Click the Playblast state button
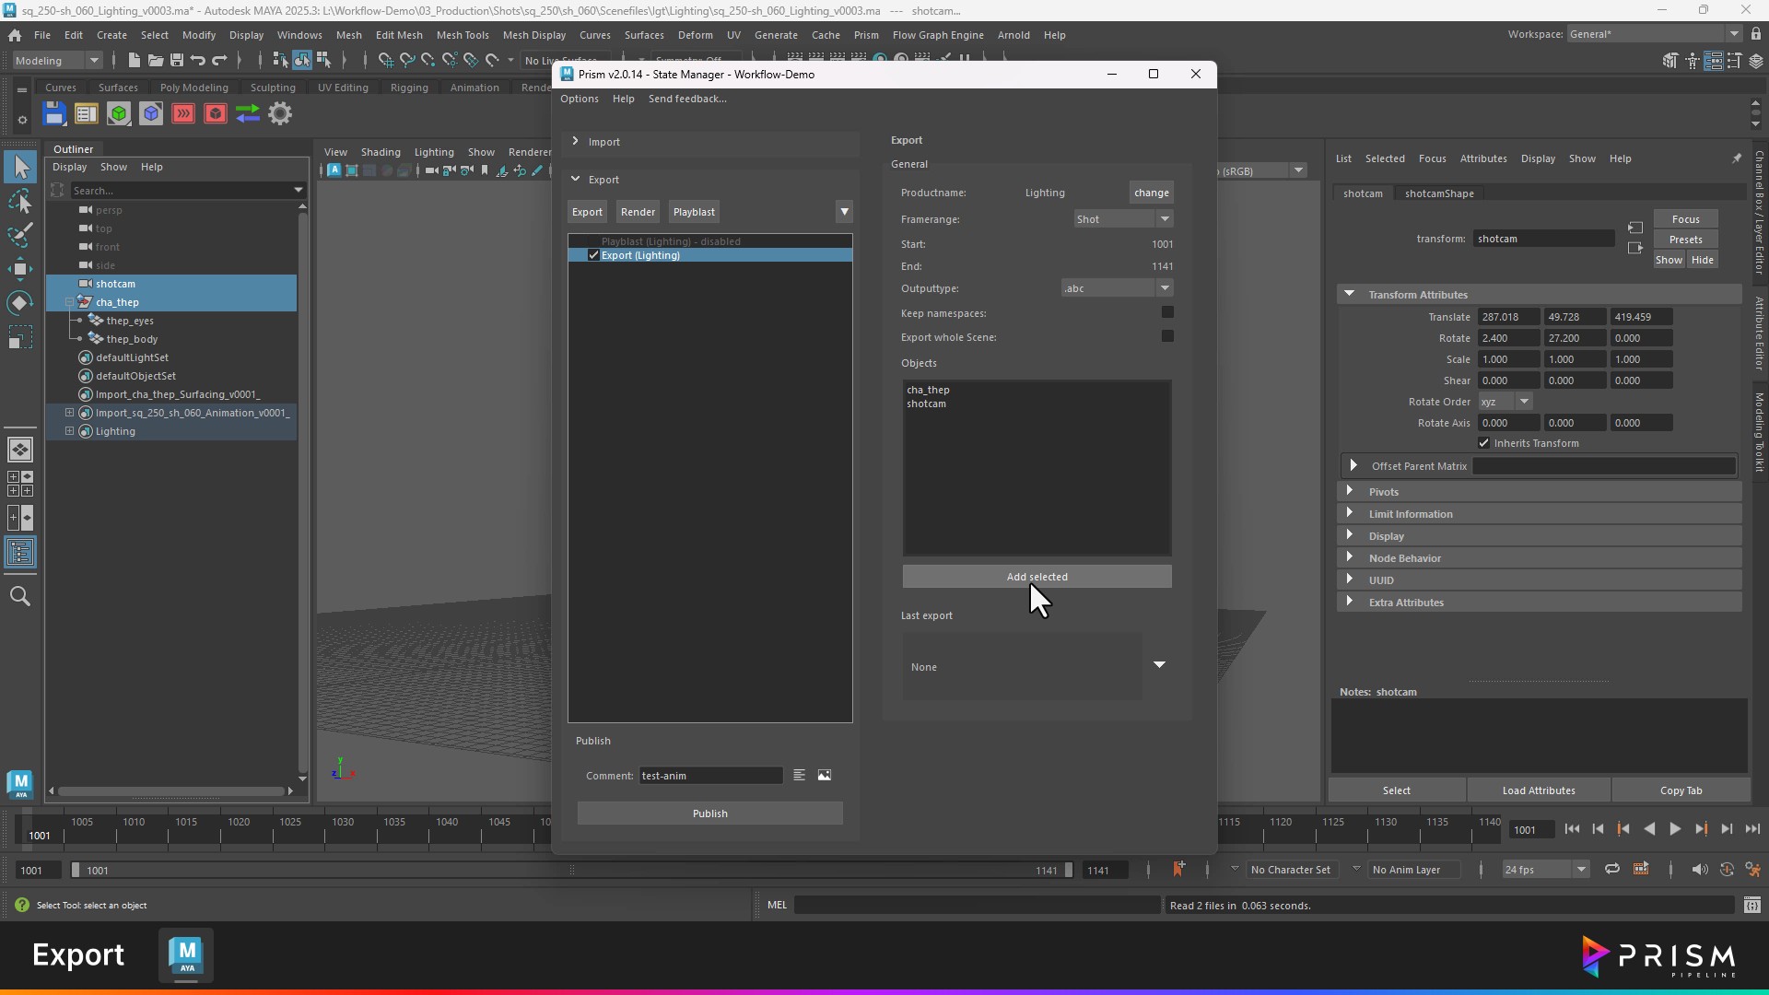This screenshot has width=1769, height=995. tap(694, 212)
